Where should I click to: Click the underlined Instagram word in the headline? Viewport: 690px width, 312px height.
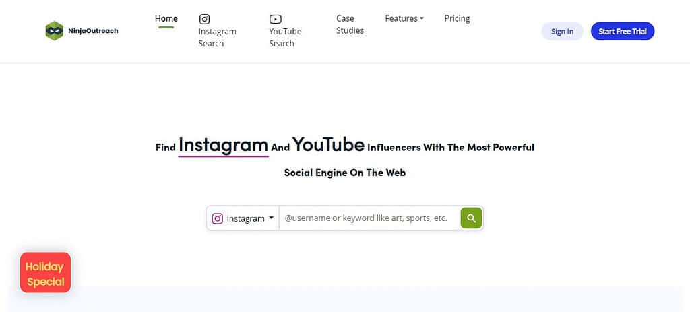pos(224,144)
